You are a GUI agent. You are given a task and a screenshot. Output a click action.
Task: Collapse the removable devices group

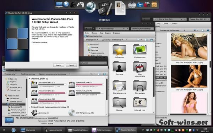29,107
